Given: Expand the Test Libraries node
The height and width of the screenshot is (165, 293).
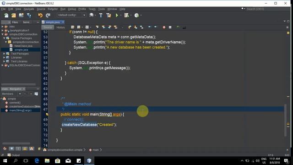Looking at the screenshot, I should coord(4,61).
